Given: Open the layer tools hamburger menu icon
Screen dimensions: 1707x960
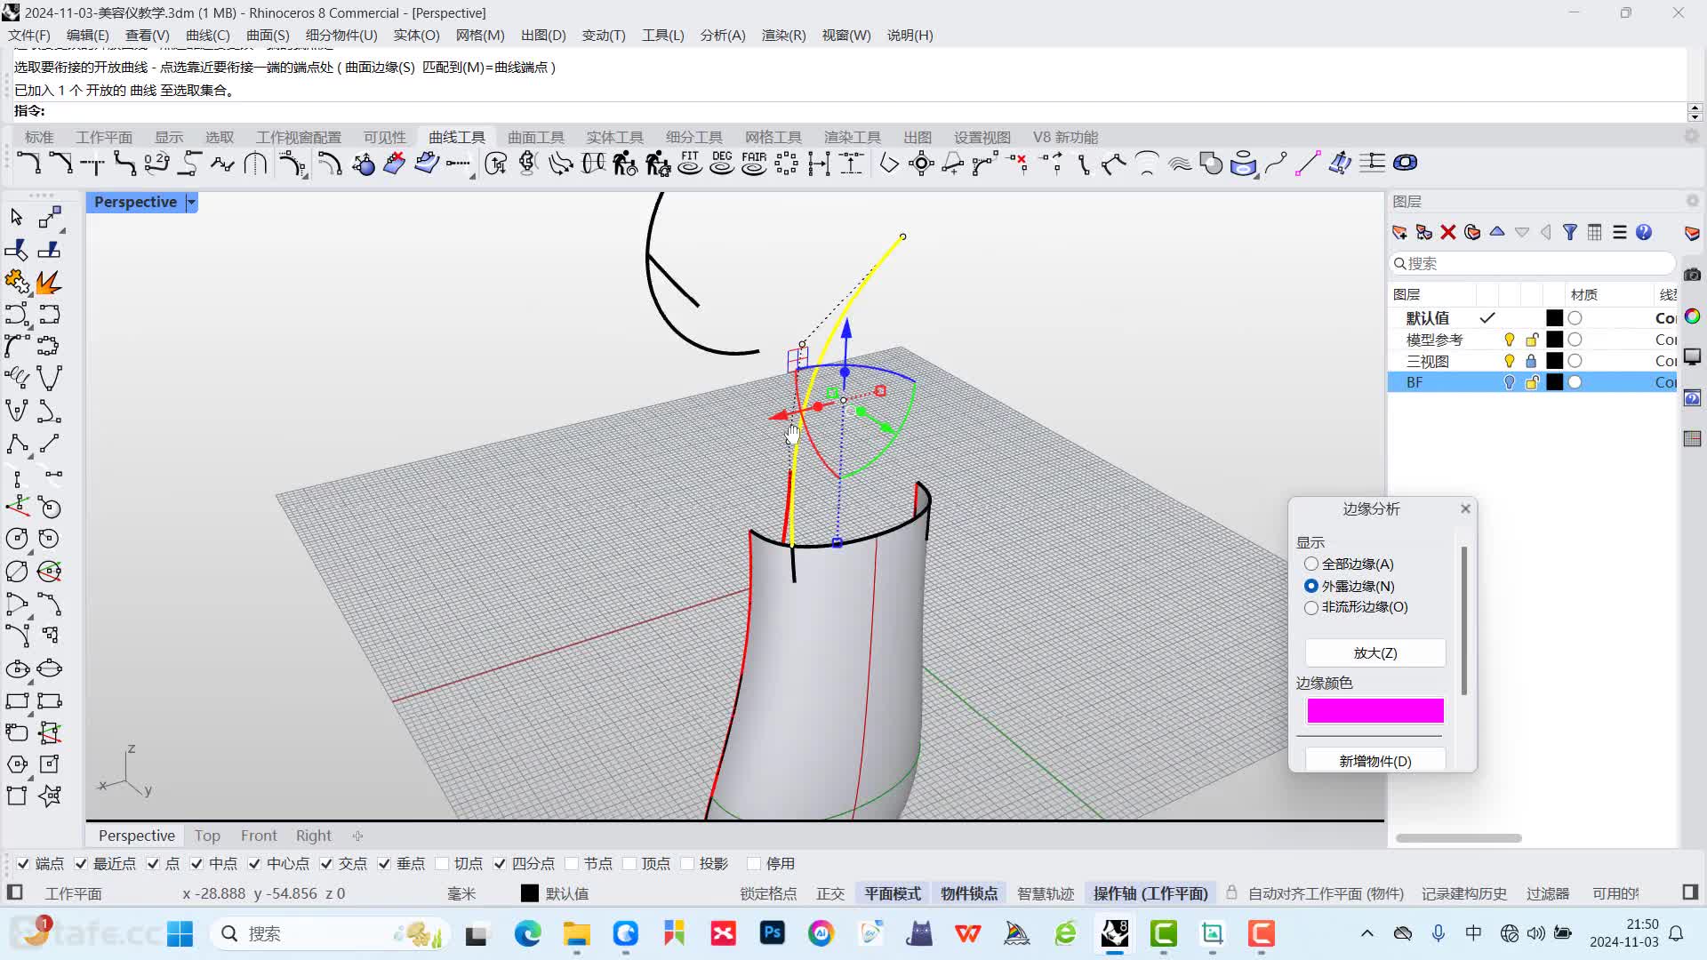Looking at the screenshot, I should pyautogui.click(x=1620, y=232).
